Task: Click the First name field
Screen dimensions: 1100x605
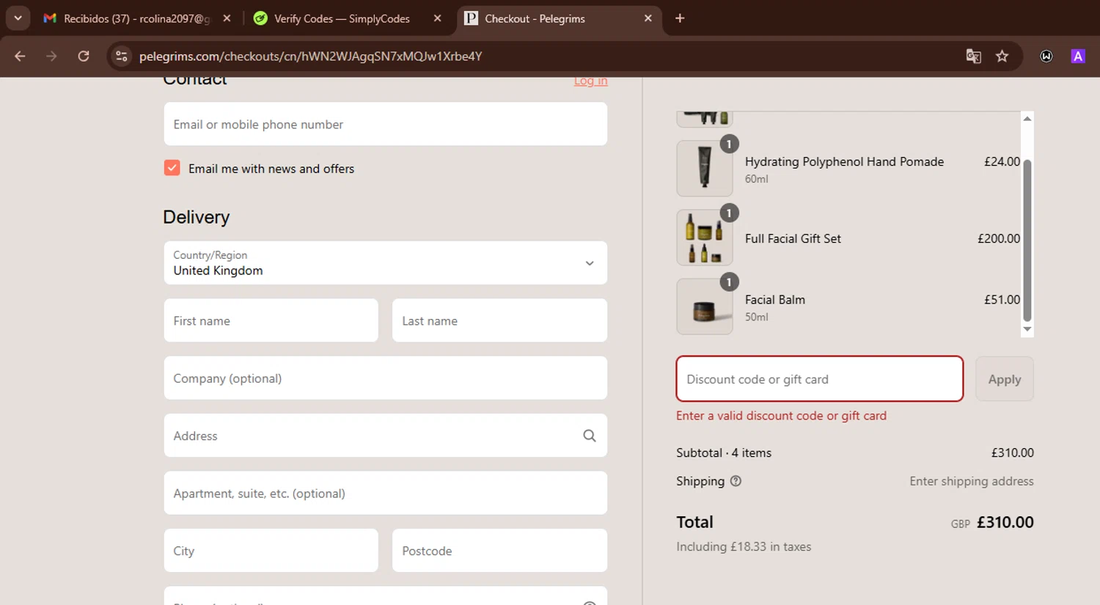Action: tap(271, 320)
